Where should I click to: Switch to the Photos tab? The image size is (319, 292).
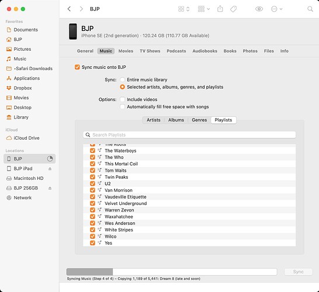pyautogui.click(x=250, y=51)
